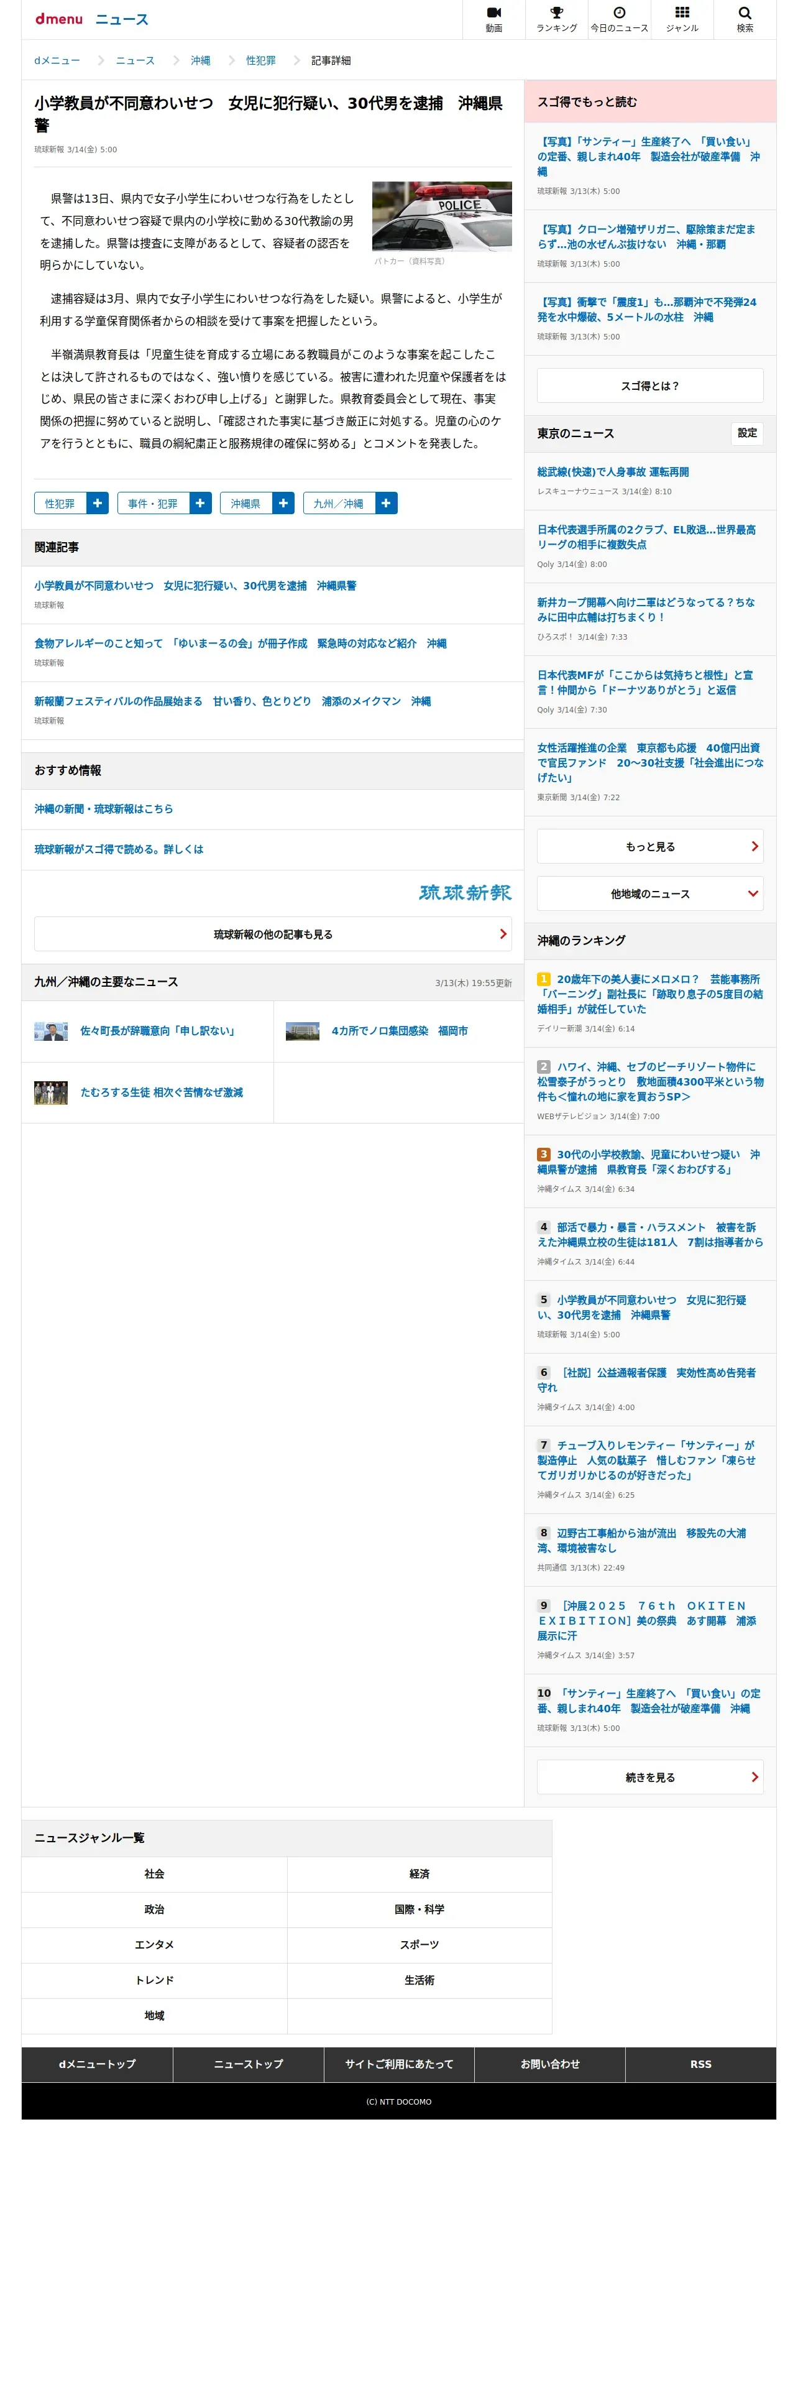
Task: Open the ジャンル grid icon
Action: [x=682, y=19]
